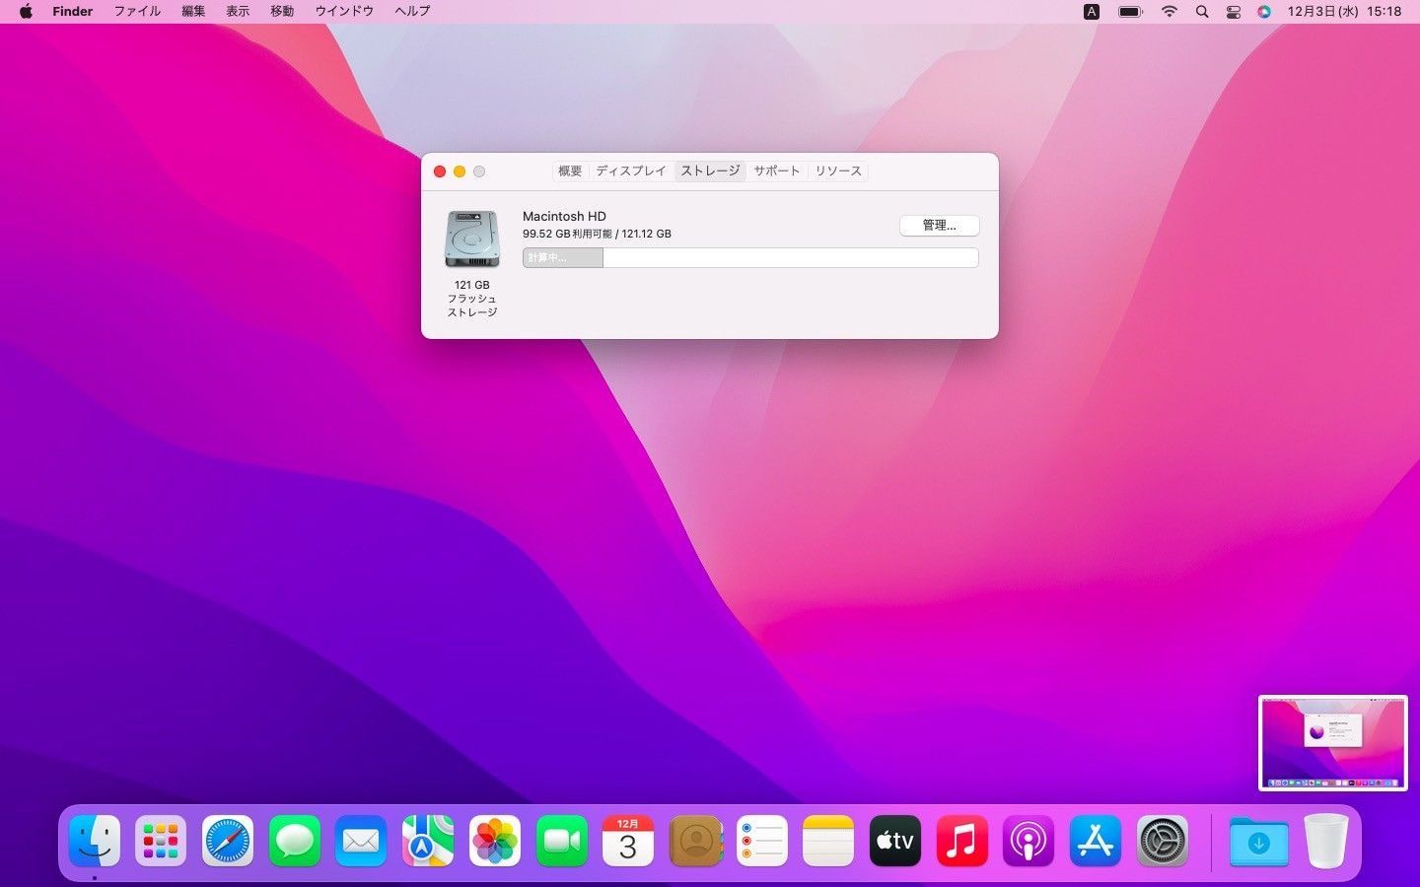Select the ディスプレイ tab

coord(630,171)
